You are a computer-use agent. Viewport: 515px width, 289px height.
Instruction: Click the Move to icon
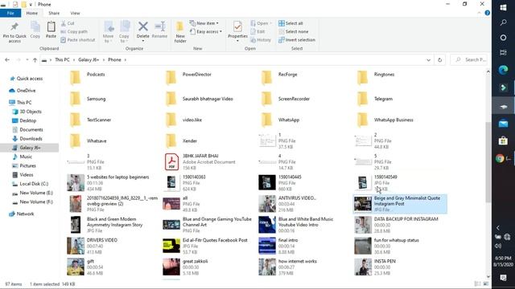tap(109, 26)
